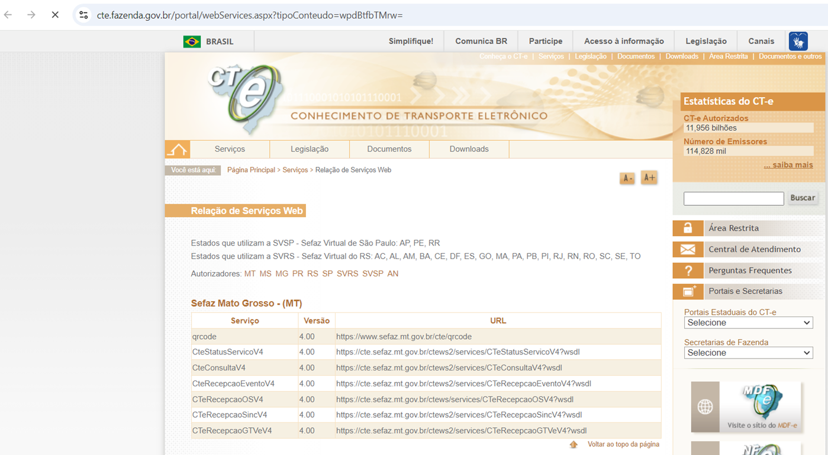Screen dimensions: 828x455
Task: Click the up arrow beside Voltar ao topo
Action: click(x=573, y=444)
